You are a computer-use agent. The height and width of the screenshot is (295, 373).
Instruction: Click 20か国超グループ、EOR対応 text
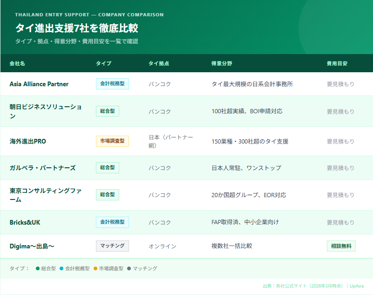(x=249, y=195)
